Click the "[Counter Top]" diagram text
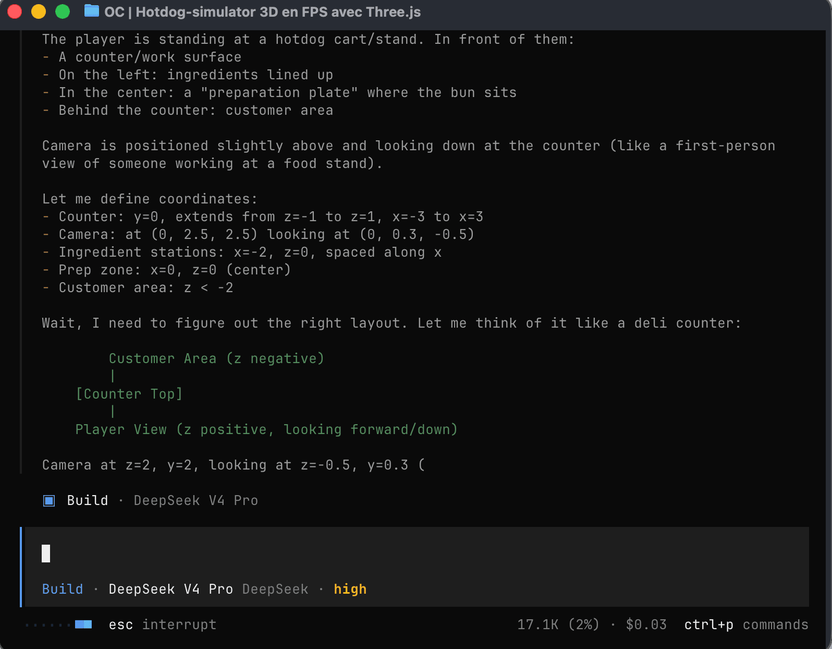Viewport: 832px width, 649px height. (x=129, y=394)
